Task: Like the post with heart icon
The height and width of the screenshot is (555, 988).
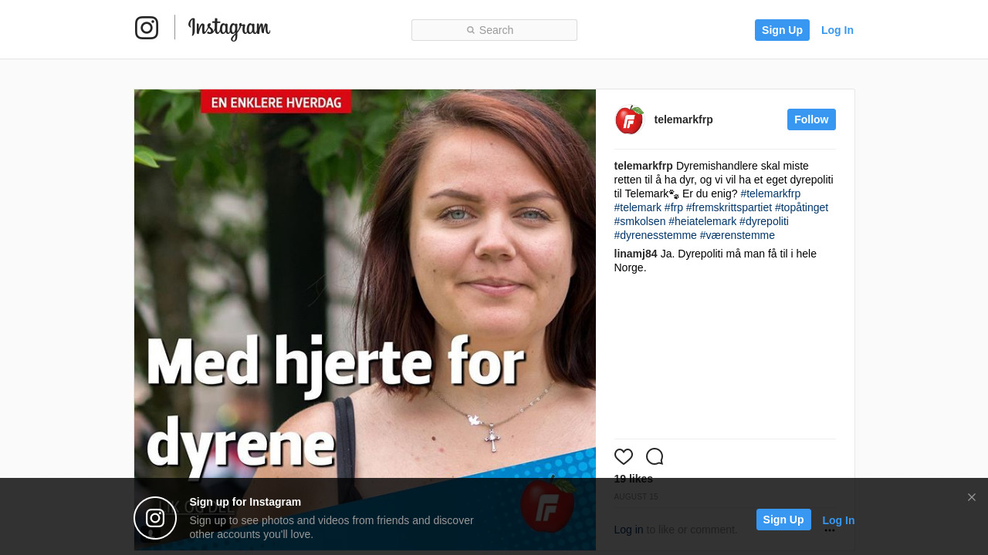Action: [x=624, y=456]
